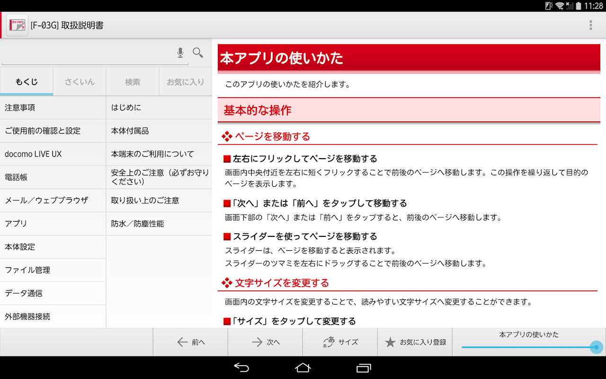Select the もくじ tab
This screenshot has height=379, width=606.
click(x=27, y=82)
